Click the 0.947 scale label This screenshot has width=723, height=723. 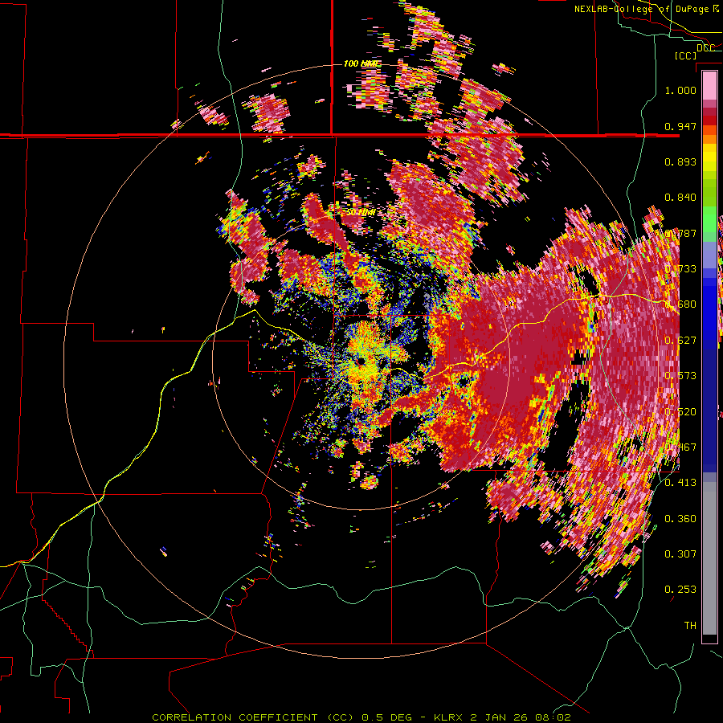tap(680, 126)
